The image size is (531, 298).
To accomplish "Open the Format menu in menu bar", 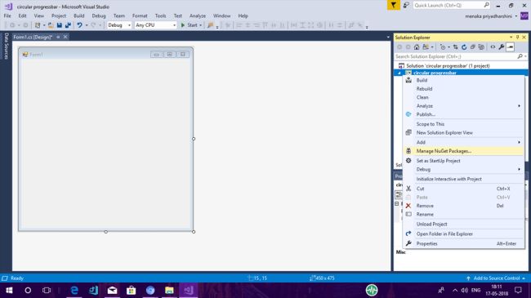I will [140, 16].
